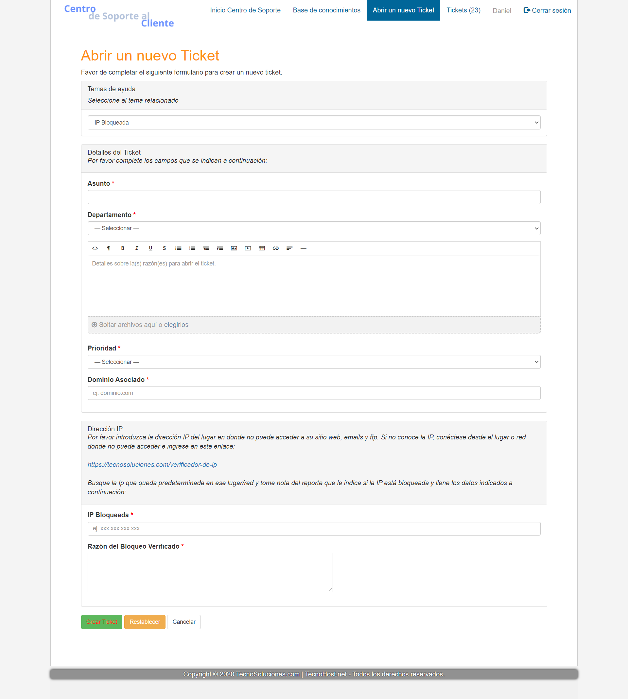The width and height of the screenshot is (628, 699).
Task: Insert a table in the editor
Action: coord(262,248)
